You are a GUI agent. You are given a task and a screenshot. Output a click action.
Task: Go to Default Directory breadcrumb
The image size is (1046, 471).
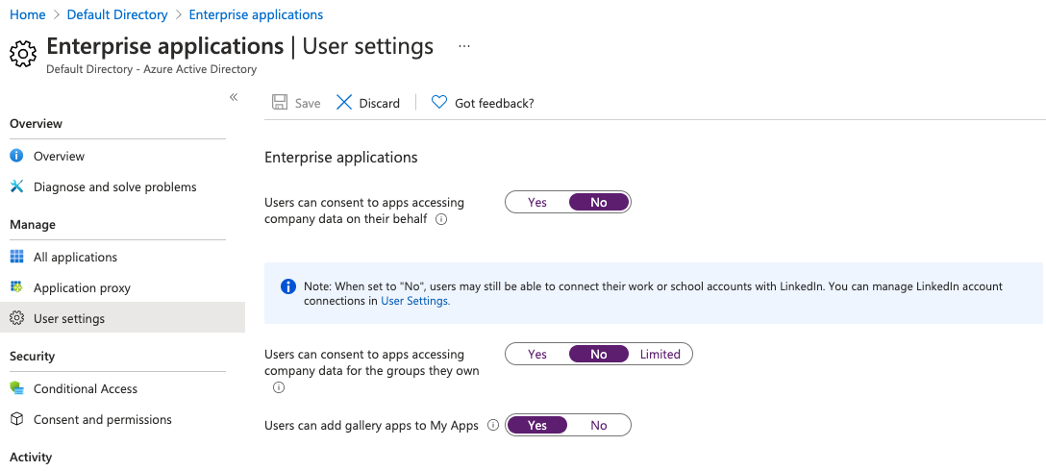(117, 14)
